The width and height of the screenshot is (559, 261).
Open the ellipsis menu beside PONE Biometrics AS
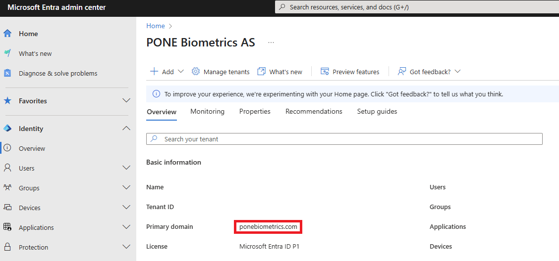(x=271, y=43)
